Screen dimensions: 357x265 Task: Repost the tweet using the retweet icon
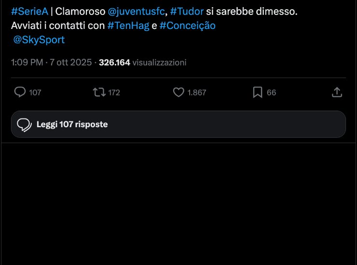click(98, 92)
